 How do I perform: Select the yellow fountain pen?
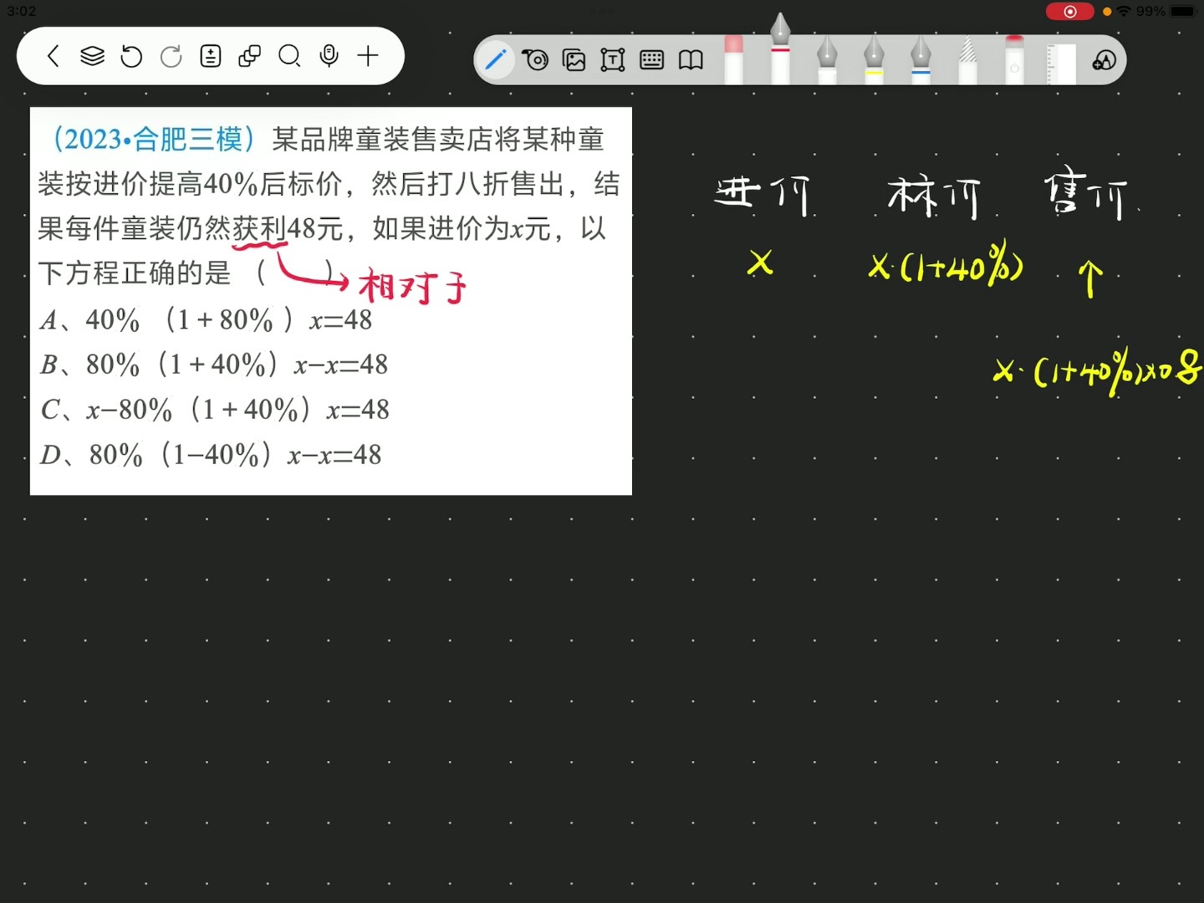(874, 59)
